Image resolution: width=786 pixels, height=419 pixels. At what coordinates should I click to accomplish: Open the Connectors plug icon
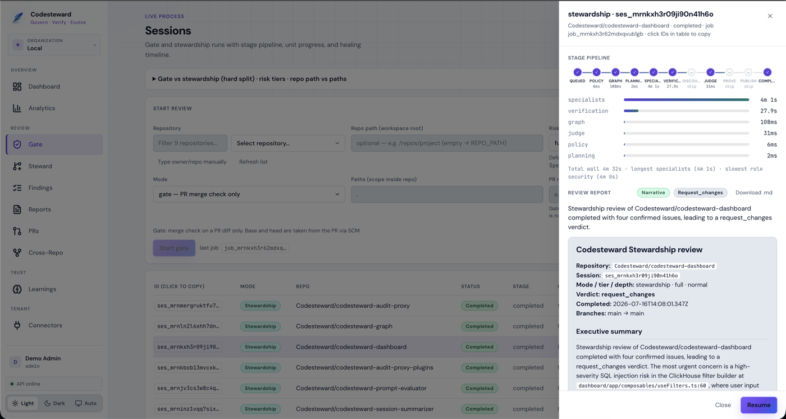tap(17, 325)
